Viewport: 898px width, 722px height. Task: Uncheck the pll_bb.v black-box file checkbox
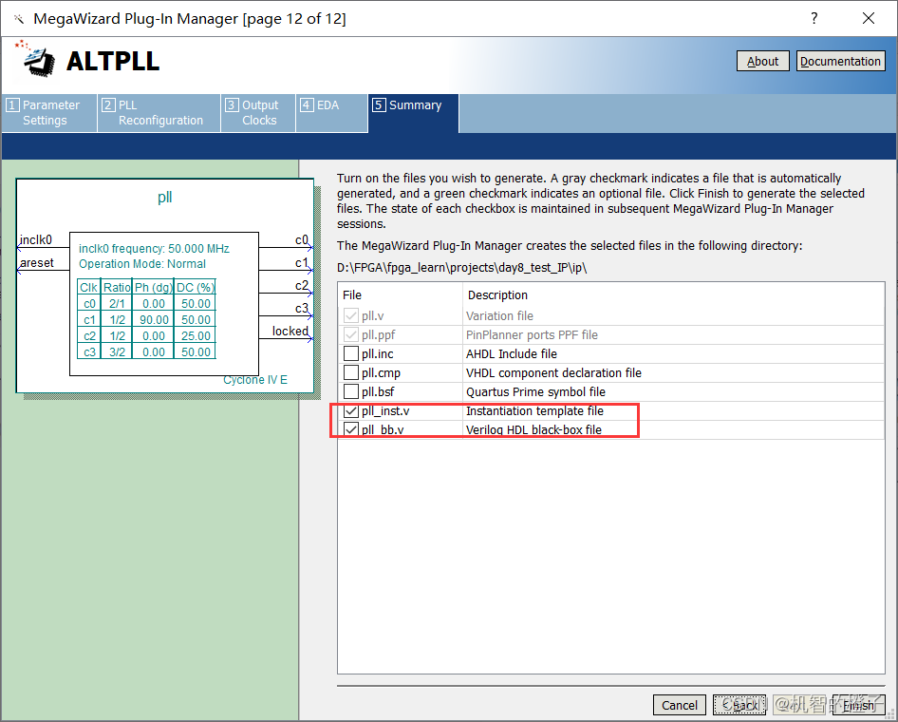coord(351,429)
